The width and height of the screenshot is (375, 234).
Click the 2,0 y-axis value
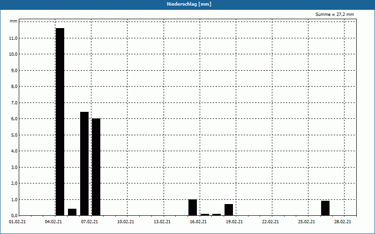click(15, 183)
